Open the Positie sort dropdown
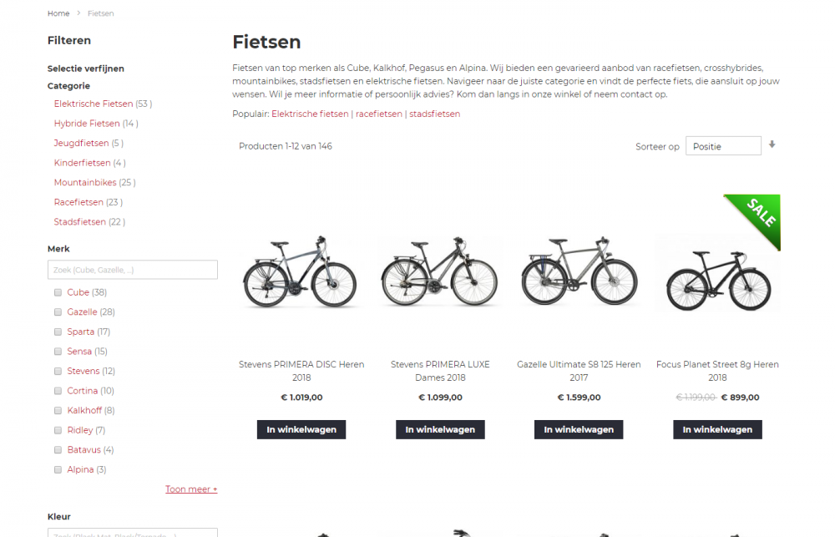 (723, 146)
